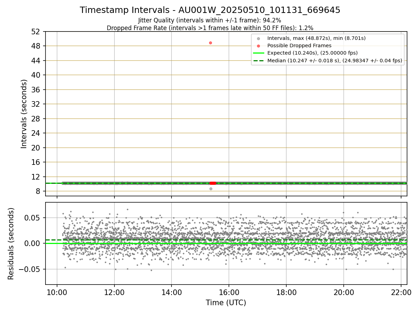Click the dashed green line sample in legend
Viewport: 420px width, 315px height.
258,61
